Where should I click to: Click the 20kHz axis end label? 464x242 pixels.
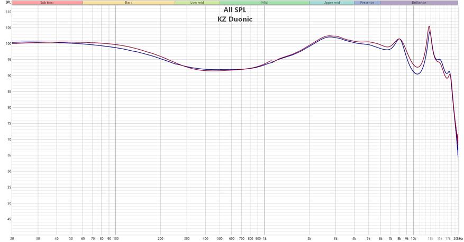pos(458,238)
